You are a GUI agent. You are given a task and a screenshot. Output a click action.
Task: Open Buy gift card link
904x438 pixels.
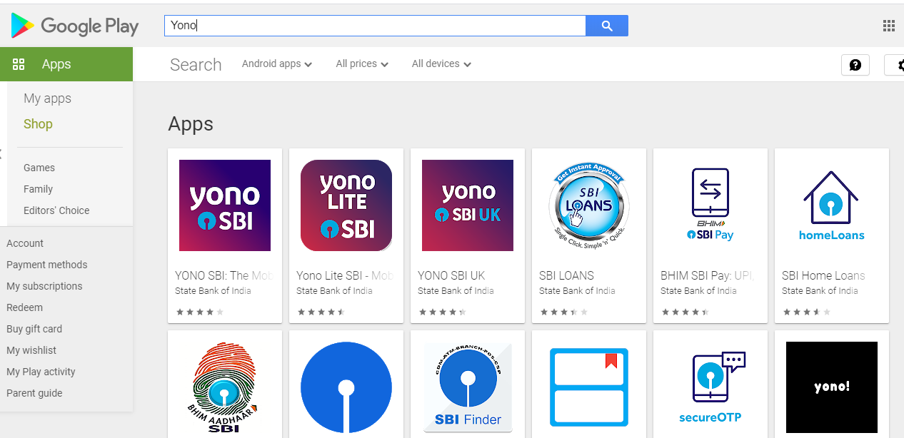(x=34, y=329)
